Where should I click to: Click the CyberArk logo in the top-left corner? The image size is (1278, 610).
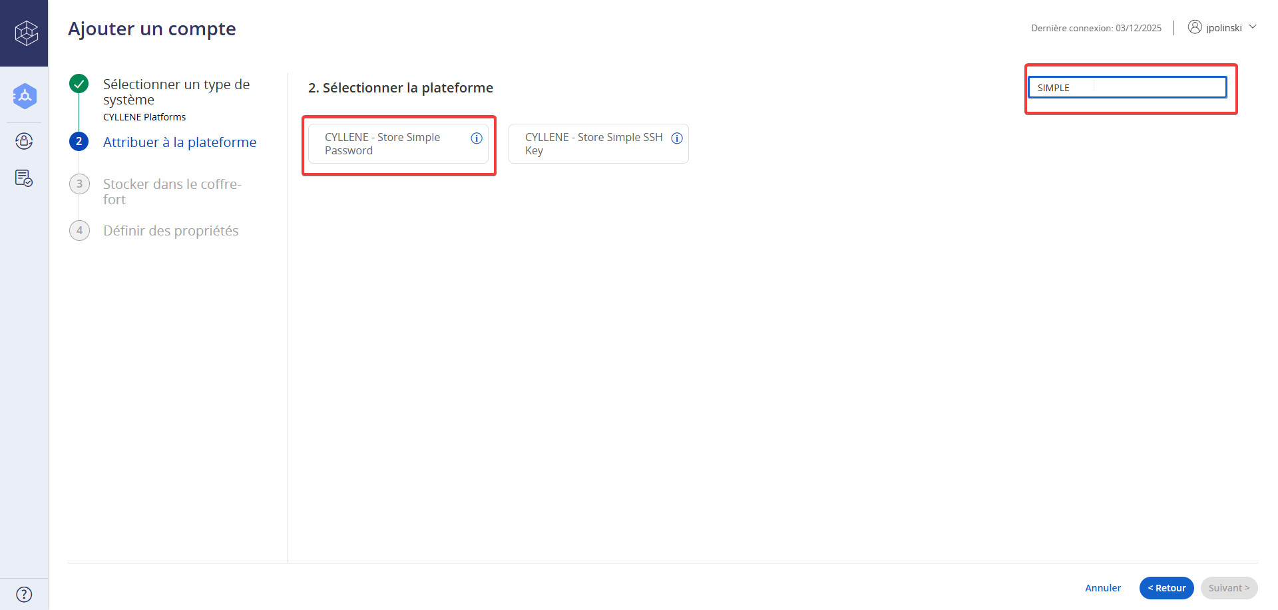coord(25,33)
